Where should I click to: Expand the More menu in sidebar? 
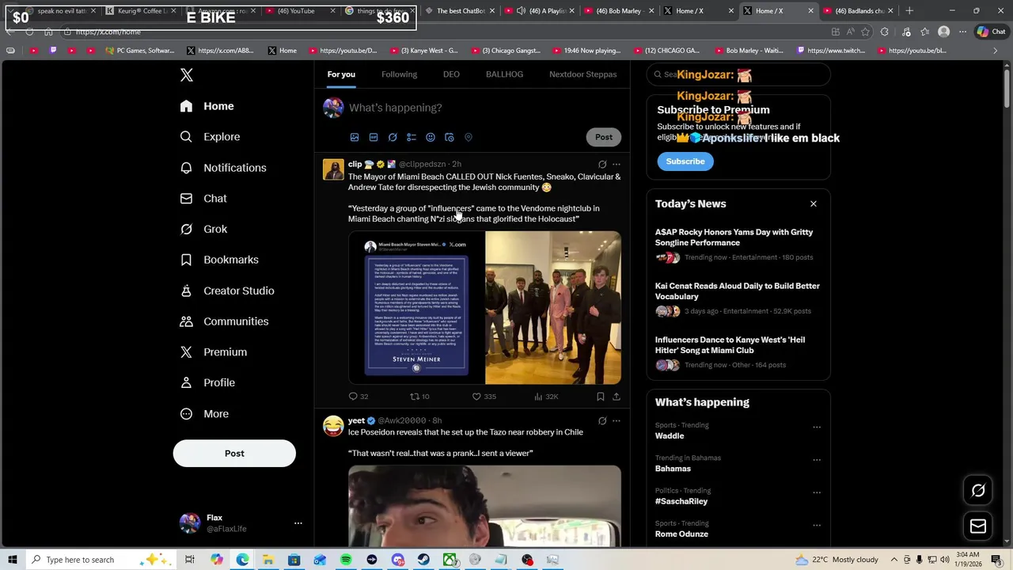[205, 414]
